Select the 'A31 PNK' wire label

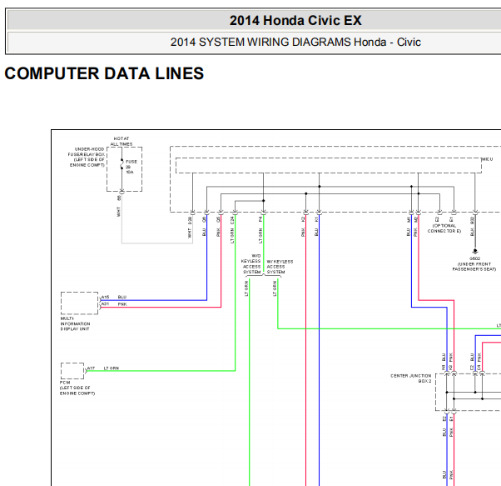tap(114, 304)
